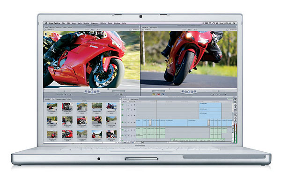Select the arrow Selection tool in tool palette
The image size is (281, 185).
[235, 99]
